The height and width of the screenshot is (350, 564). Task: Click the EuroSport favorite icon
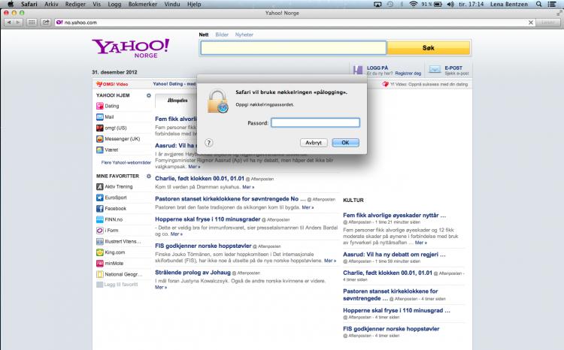pos(99,198)
